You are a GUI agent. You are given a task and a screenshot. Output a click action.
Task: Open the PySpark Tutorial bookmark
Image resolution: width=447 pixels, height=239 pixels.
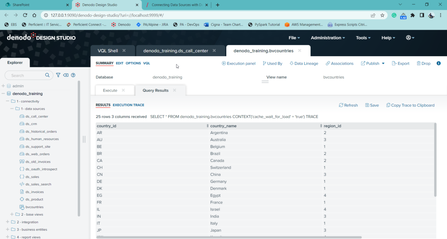pyautogui.click(x=264, y=25)
